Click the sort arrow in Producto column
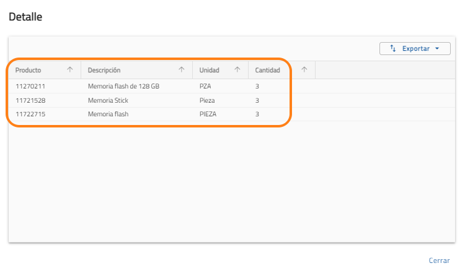The image size is (465, 271). click(x=70, y=70)
